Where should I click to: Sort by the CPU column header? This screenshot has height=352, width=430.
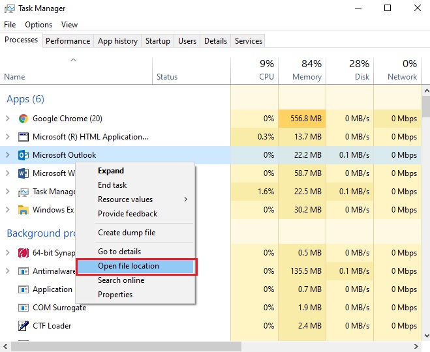click(254, 70)
